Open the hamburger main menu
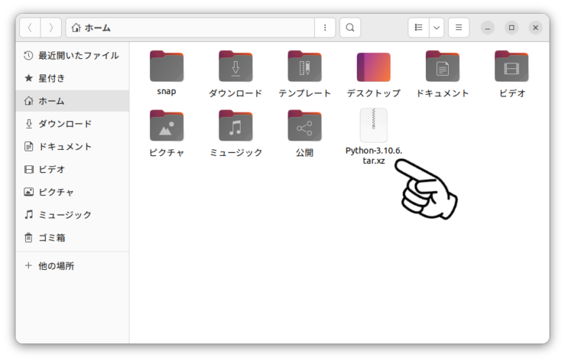 [x=459, y=28]
